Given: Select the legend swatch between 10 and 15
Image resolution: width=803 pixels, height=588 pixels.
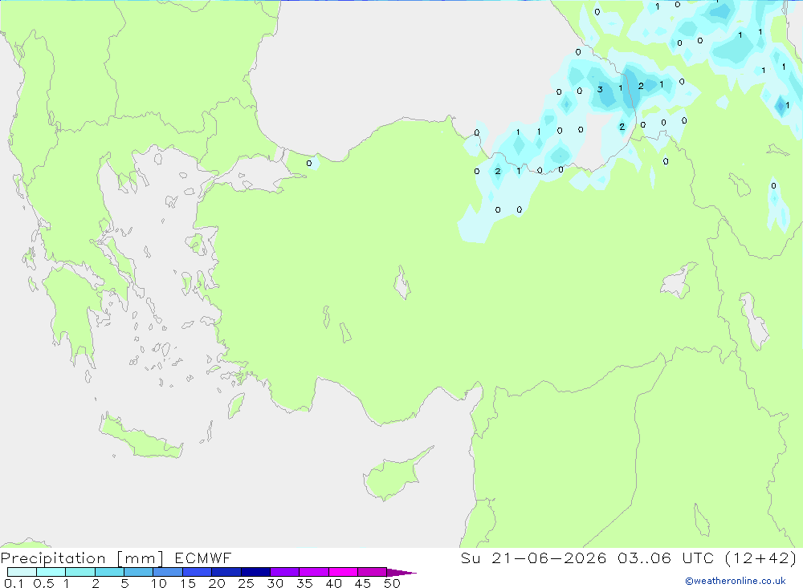Looking at the screenshot, I should click(168, 572).
